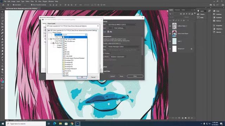Image resolution: width=225 pixels, height=126 pixels.
Task: Click the foreground color swatch
Action: [x=1, y=81]
